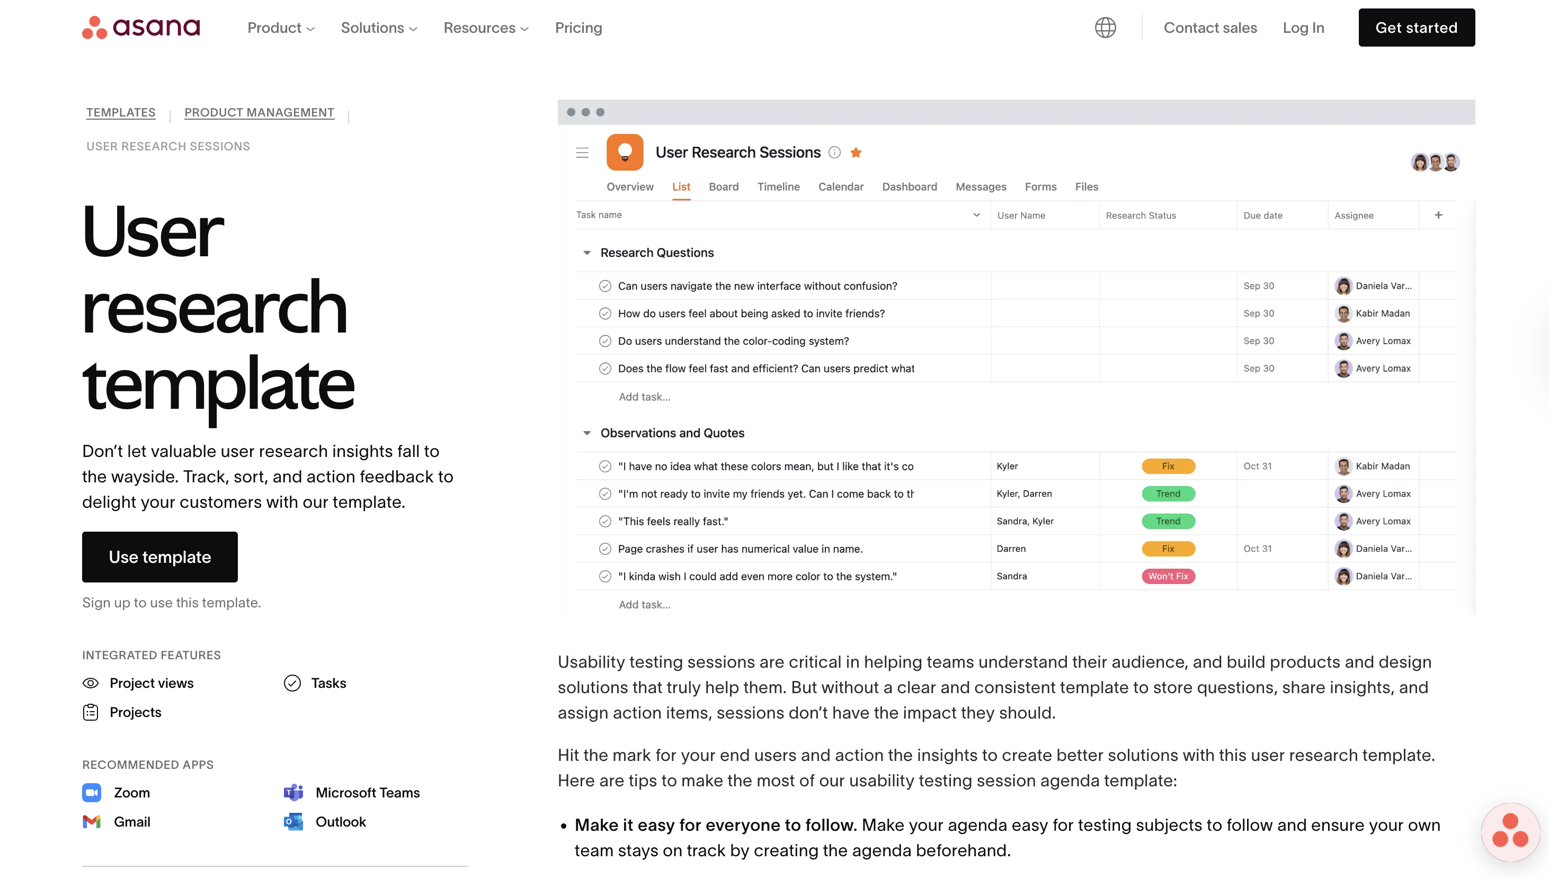Click the Won't Fix status pill
Image resolution: width=1549 pixels, height=879 pixels.
pos(1168,576)
